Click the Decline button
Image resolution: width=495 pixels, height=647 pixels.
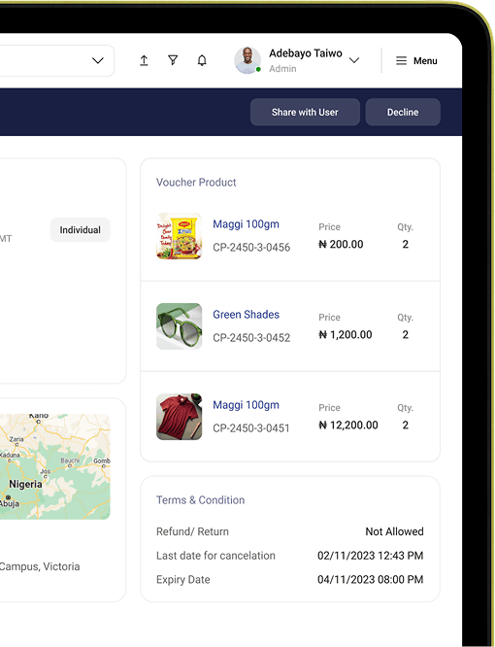403,112
